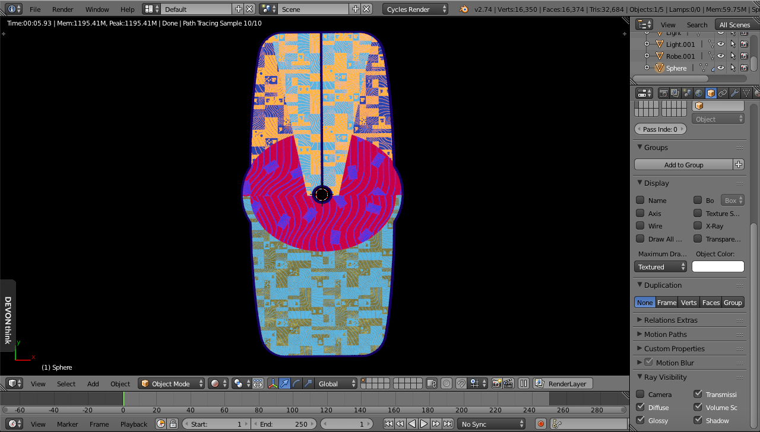
Task: Click the scene browse icon
Action: (268, 9)
